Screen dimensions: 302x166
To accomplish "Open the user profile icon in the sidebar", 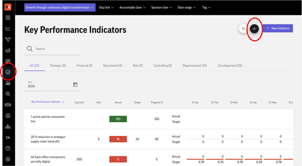I will point(8,116).
